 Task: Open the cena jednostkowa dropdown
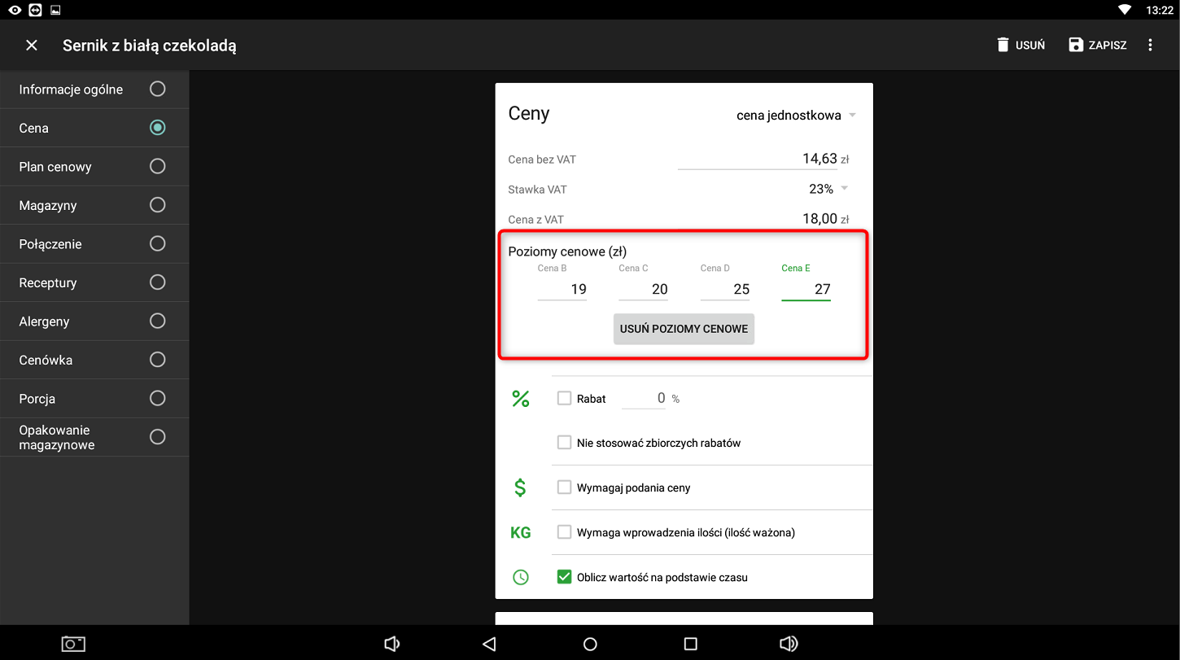[x=795, y=116]
